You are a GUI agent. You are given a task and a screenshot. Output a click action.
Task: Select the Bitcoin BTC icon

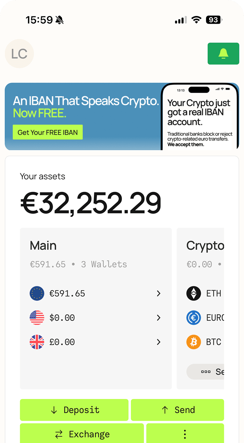193,342
